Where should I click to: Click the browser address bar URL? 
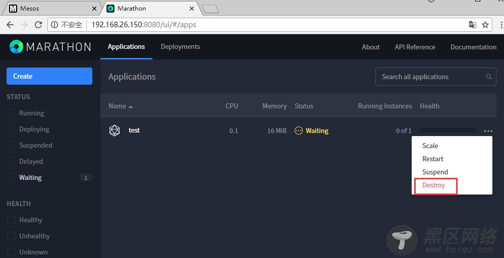pyautogui.click(x=144, y=25)
